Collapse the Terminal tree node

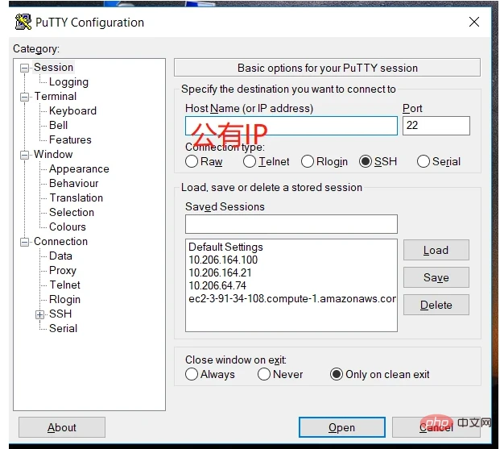(x=24, y=97)
